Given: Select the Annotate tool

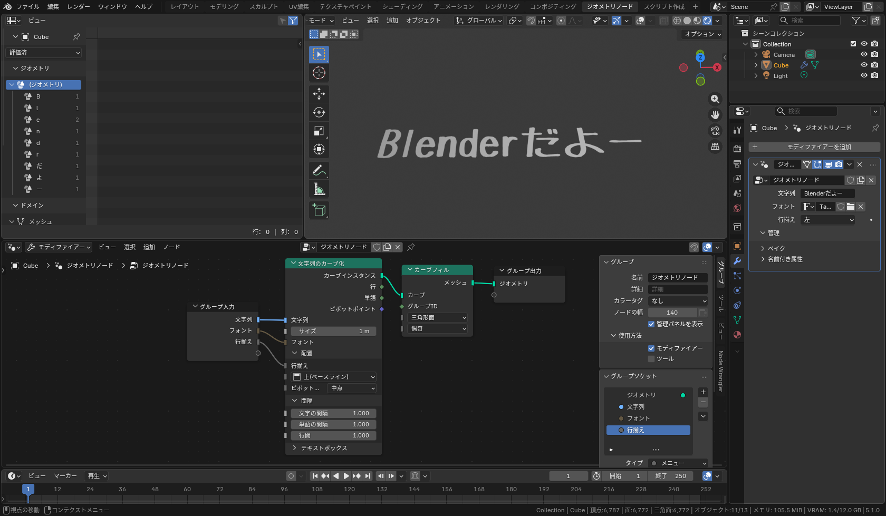Looking at the screenshot, I should (319, 170).
